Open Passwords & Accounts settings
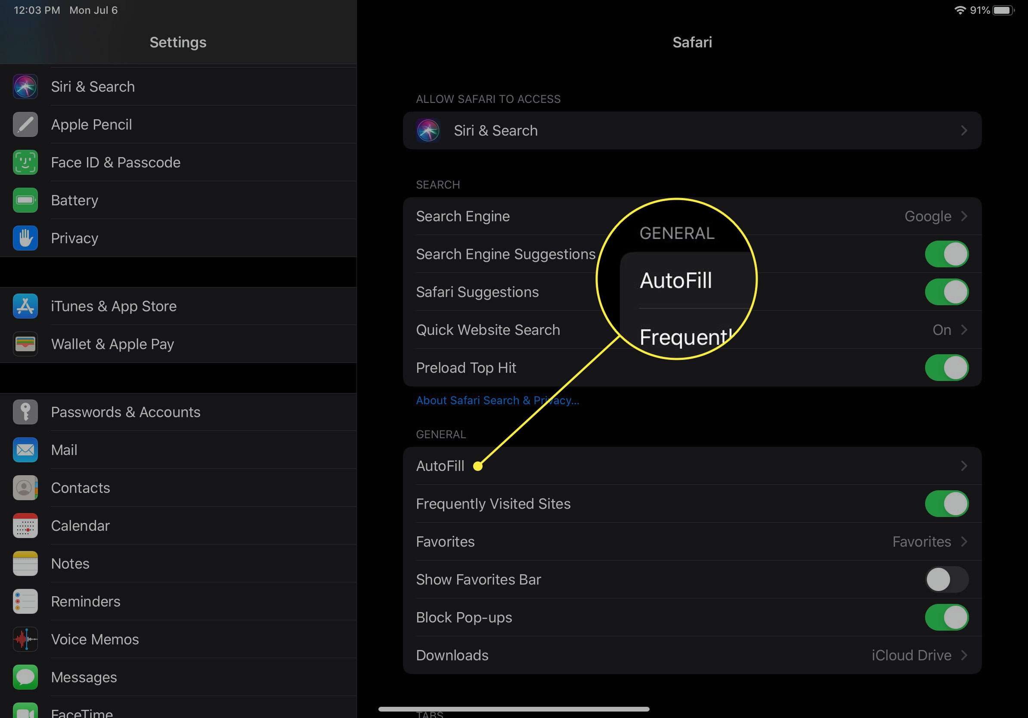 178,412
